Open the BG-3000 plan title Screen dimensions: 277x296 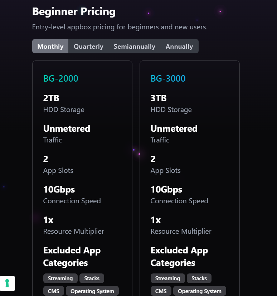tap(168, 78)
